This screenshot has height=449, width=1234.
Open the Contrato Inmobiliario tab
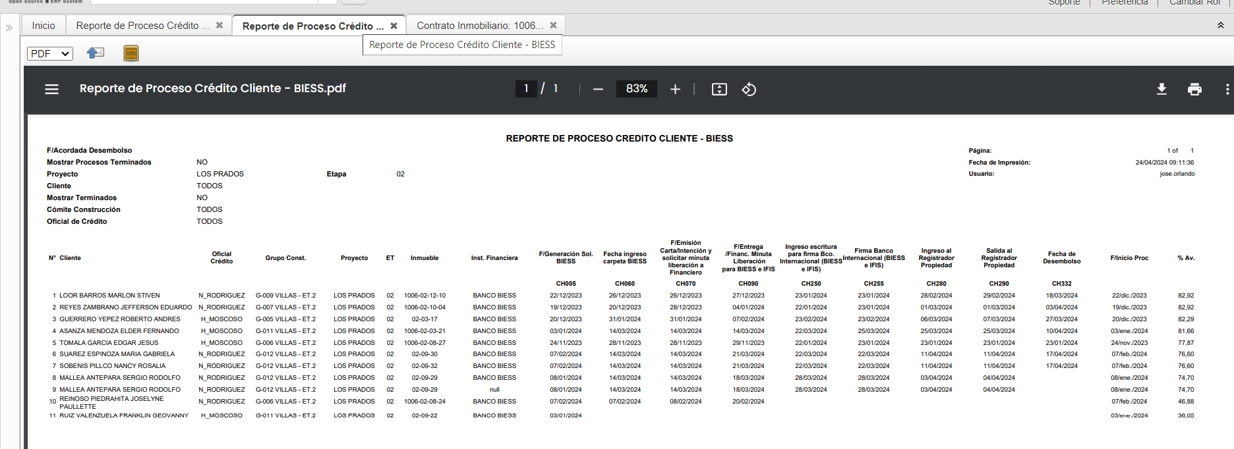point(479,26)
